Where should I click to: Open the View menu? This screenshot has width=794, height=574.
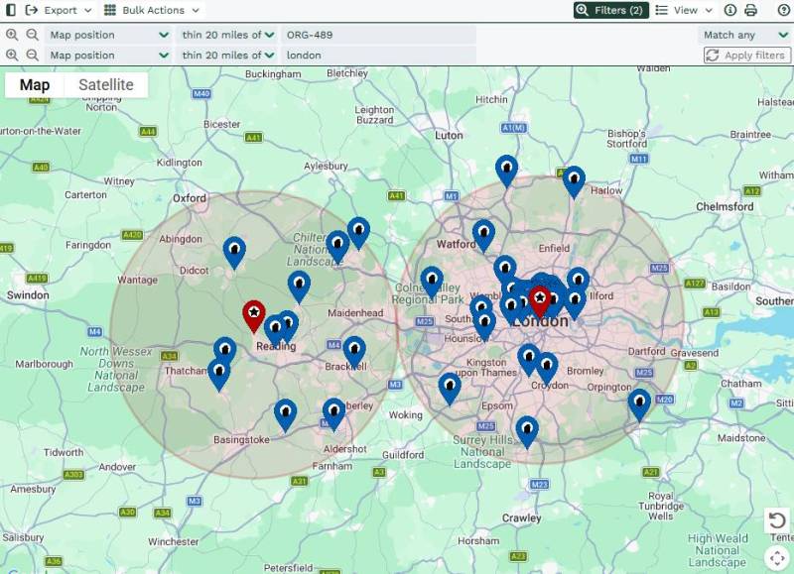685,10
